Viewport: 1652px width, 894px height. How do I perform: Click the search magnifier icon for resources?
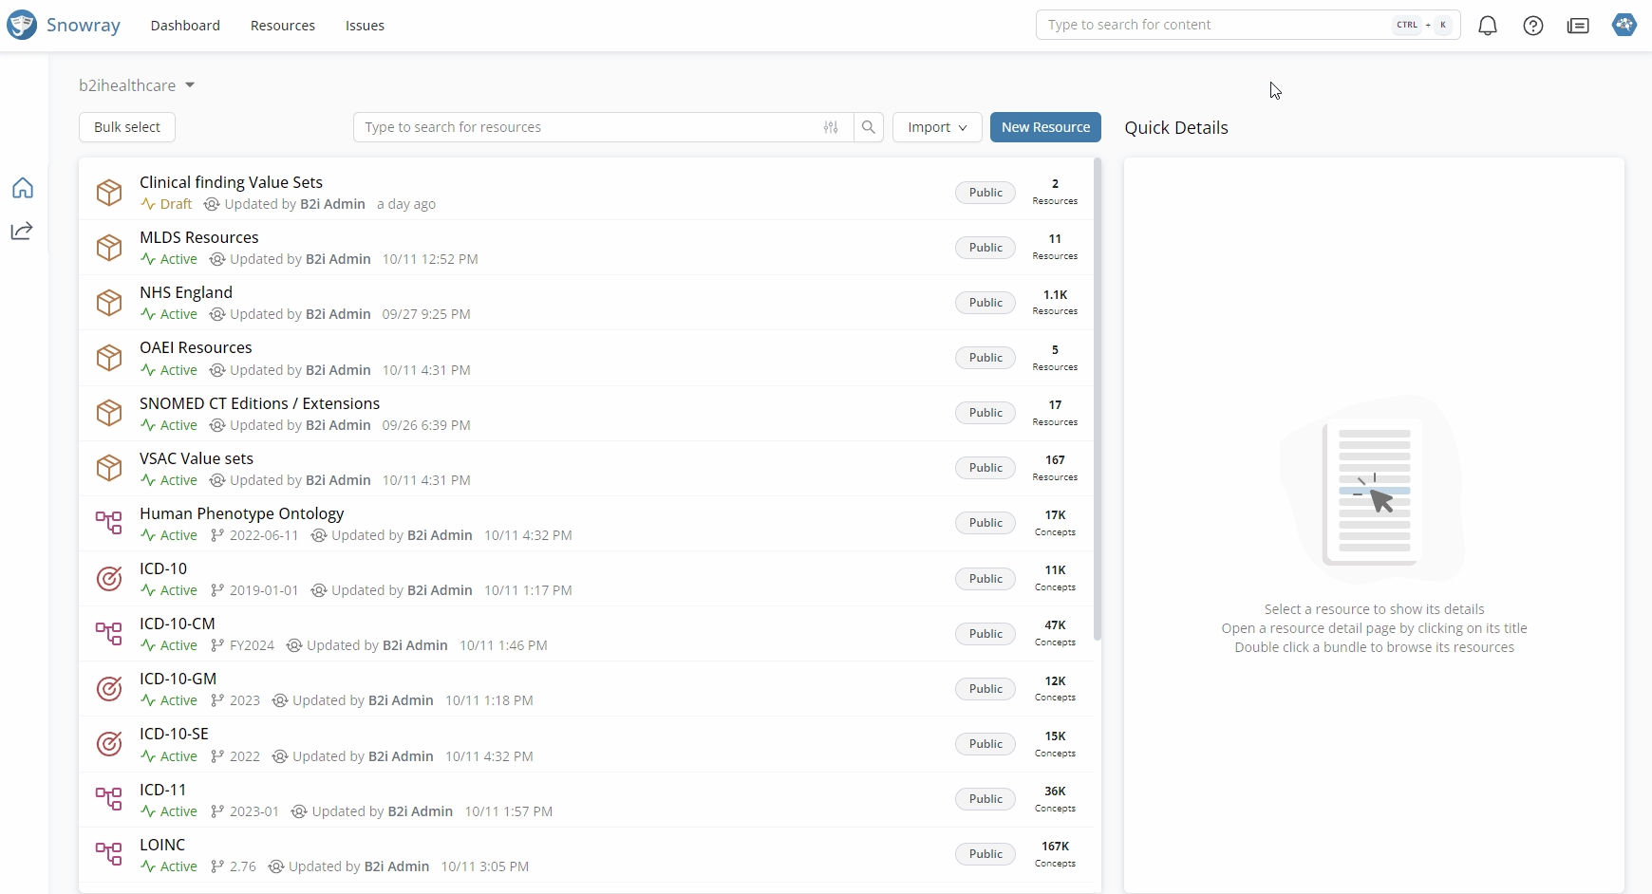[x=868, y=127]
